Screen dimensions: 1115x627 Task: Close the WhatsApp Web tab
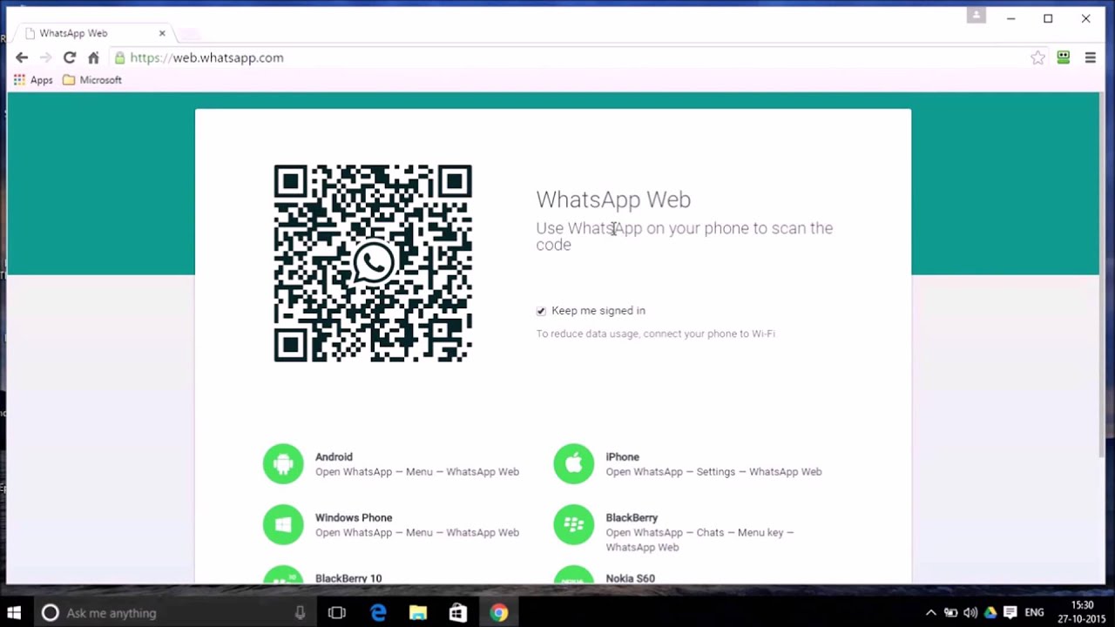[162, 33]
